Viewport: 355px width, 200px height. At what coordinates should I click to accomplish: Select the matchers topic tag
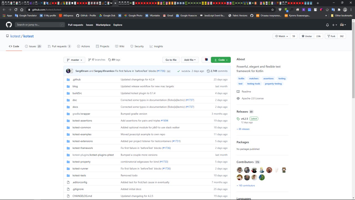(254, 79)
